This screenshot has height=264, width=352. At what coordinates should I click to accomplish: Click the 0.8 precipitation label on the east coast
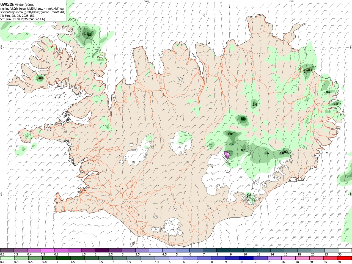click(x=336, y=104)
